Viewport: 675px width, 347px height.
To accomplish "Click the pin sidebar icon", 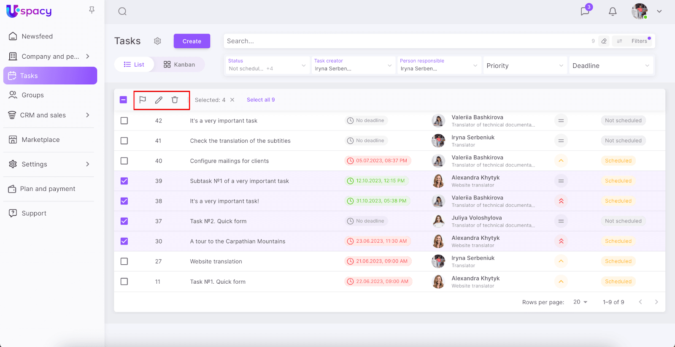I will click(x=92, y=10).
